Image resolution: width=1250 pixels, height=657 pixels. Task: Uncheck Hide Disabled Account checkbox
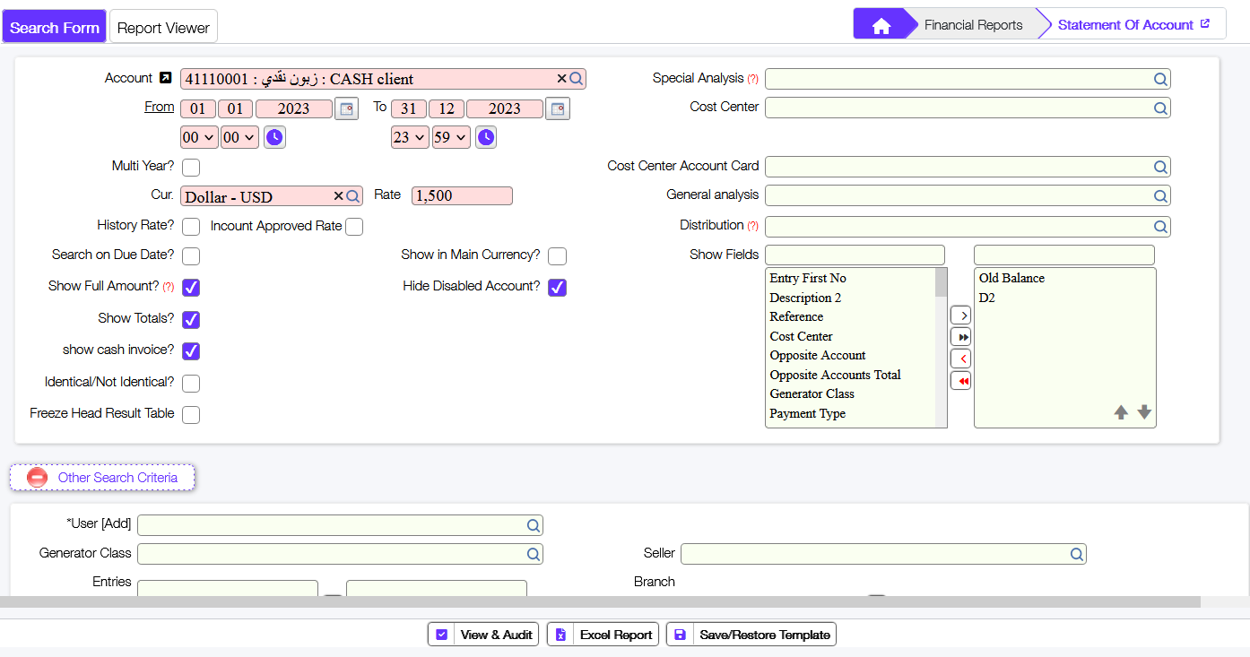[557, 288]
